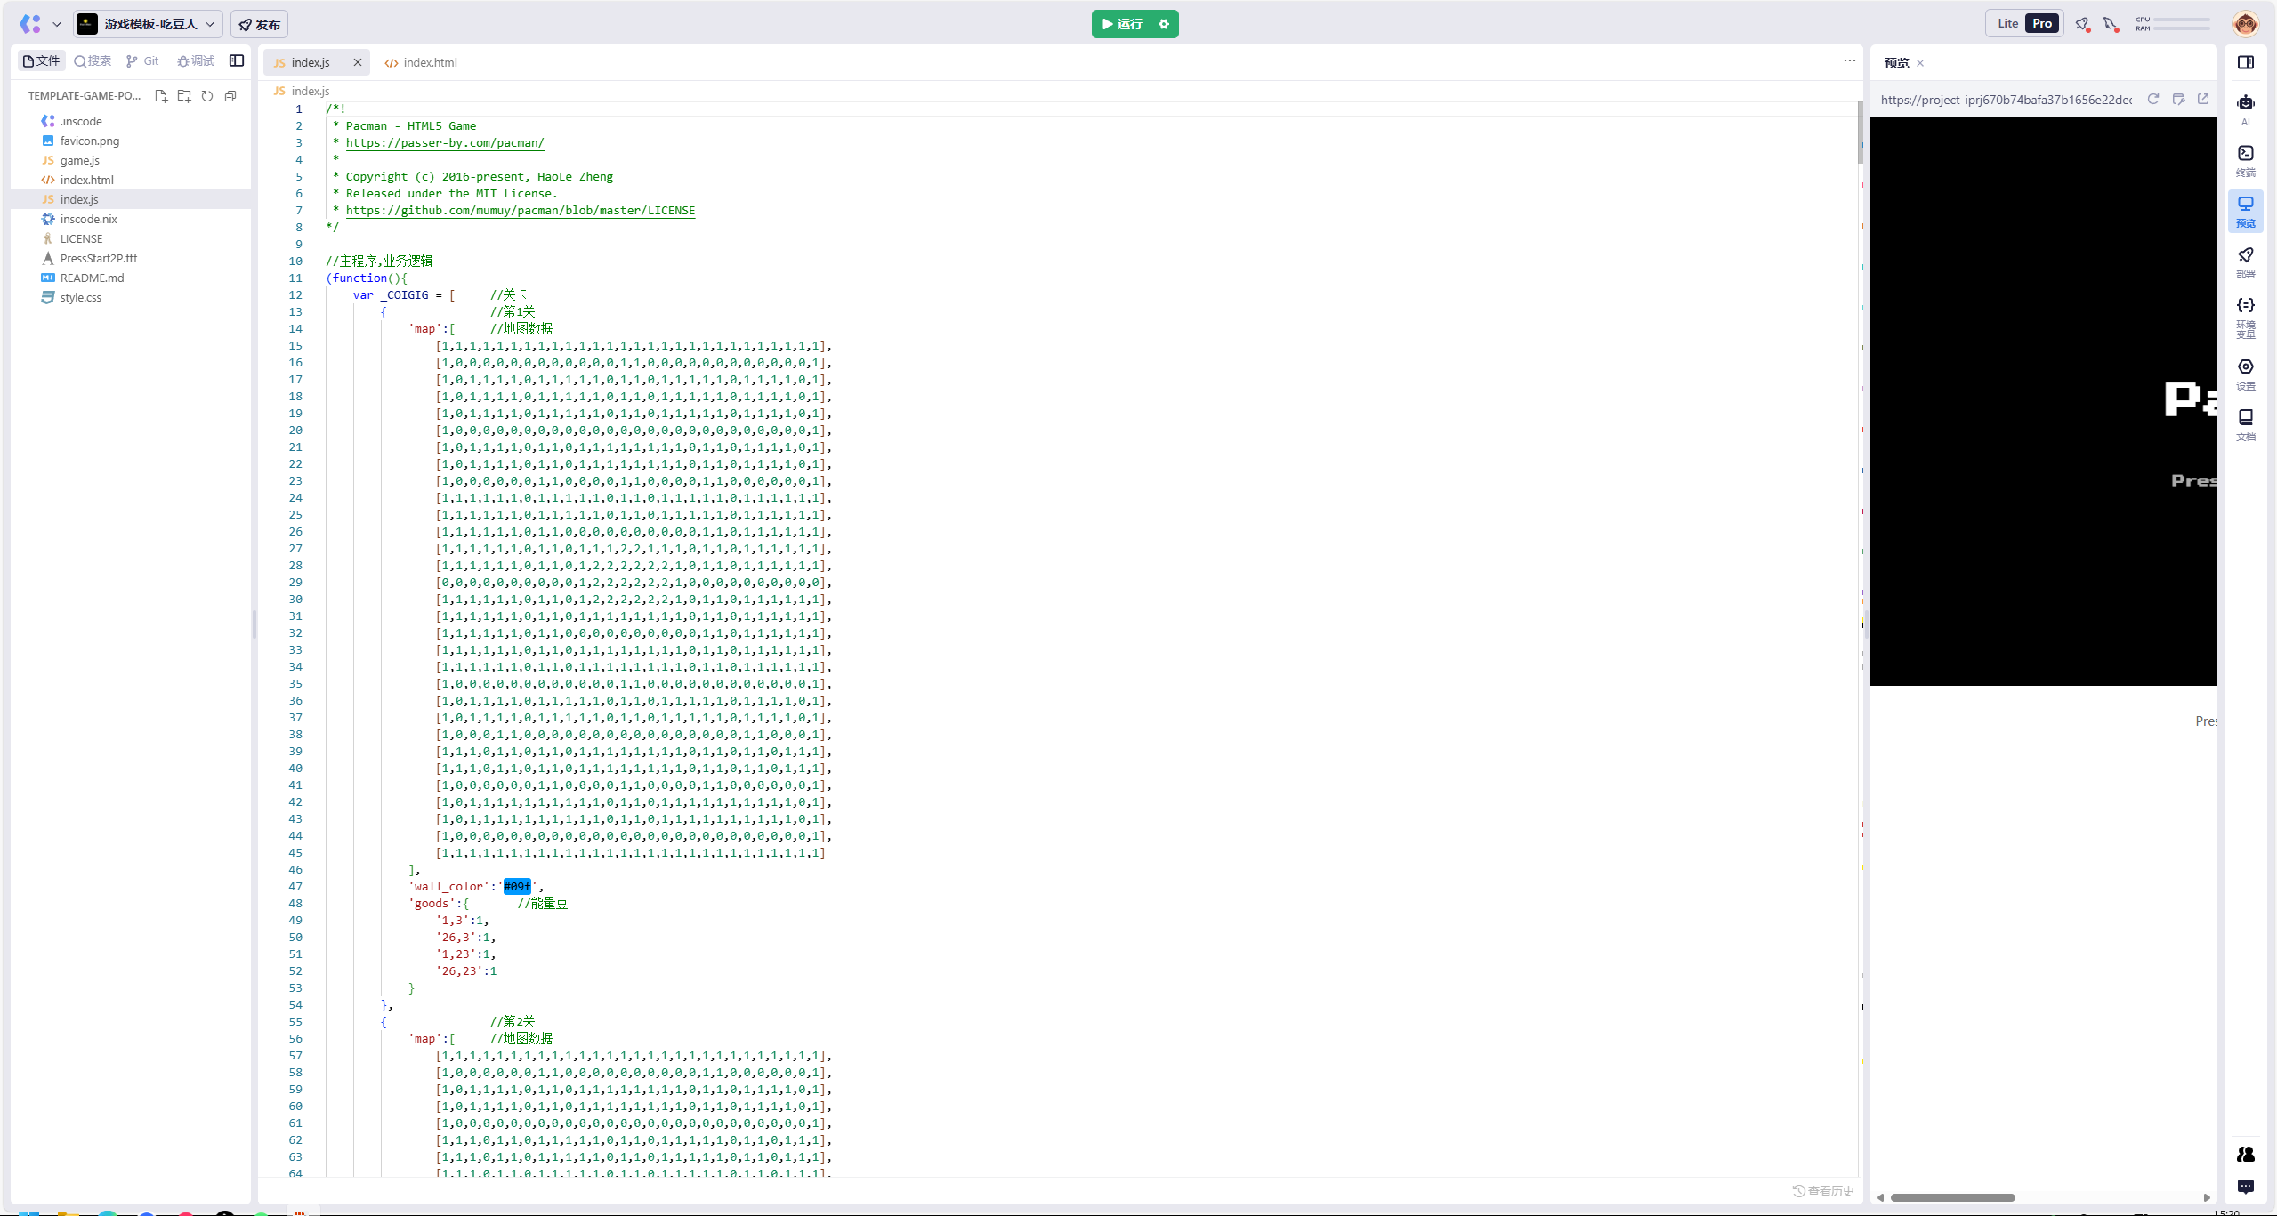The height and width of the screenshot is (1216, 2277).
Task: Open the settings gear in right sidebar
Action: [2245, 367]
